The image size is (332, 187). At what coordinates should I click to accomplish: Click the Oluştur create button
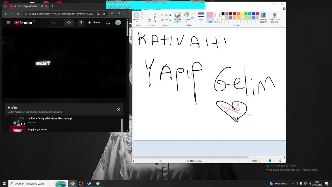pos(94,23)
